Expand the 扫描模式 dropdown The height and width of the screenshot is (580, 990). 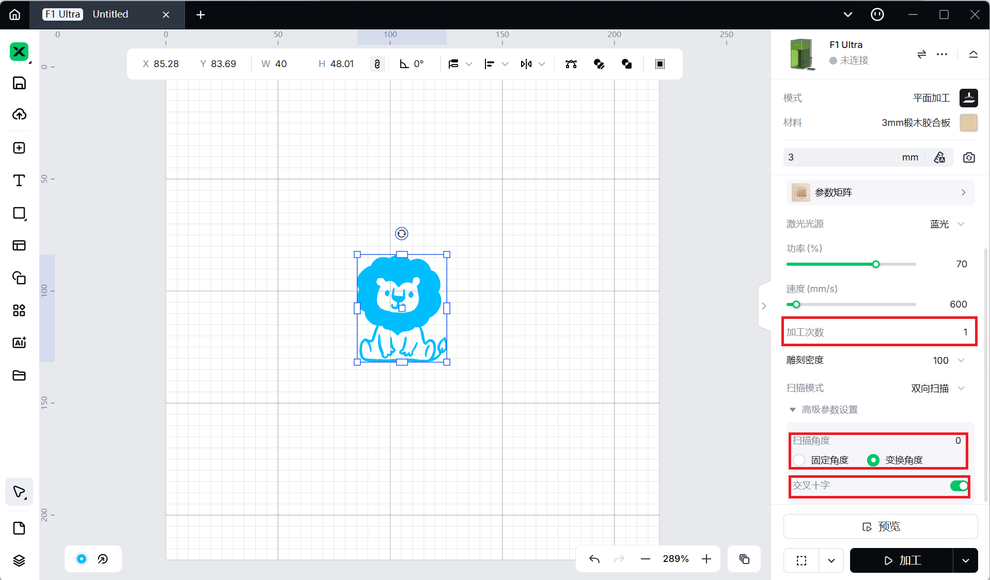[937, 388]
